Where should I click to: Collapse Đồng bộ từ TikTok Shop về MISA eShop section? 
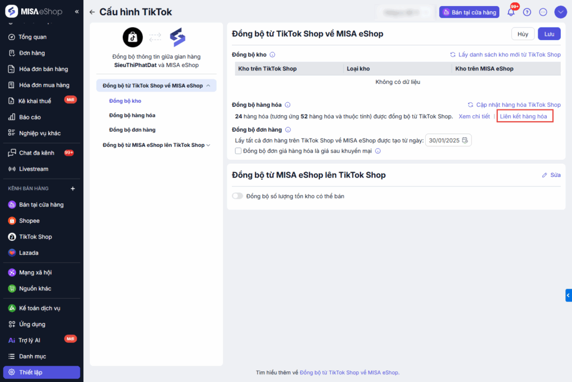(x=208, y=85)
